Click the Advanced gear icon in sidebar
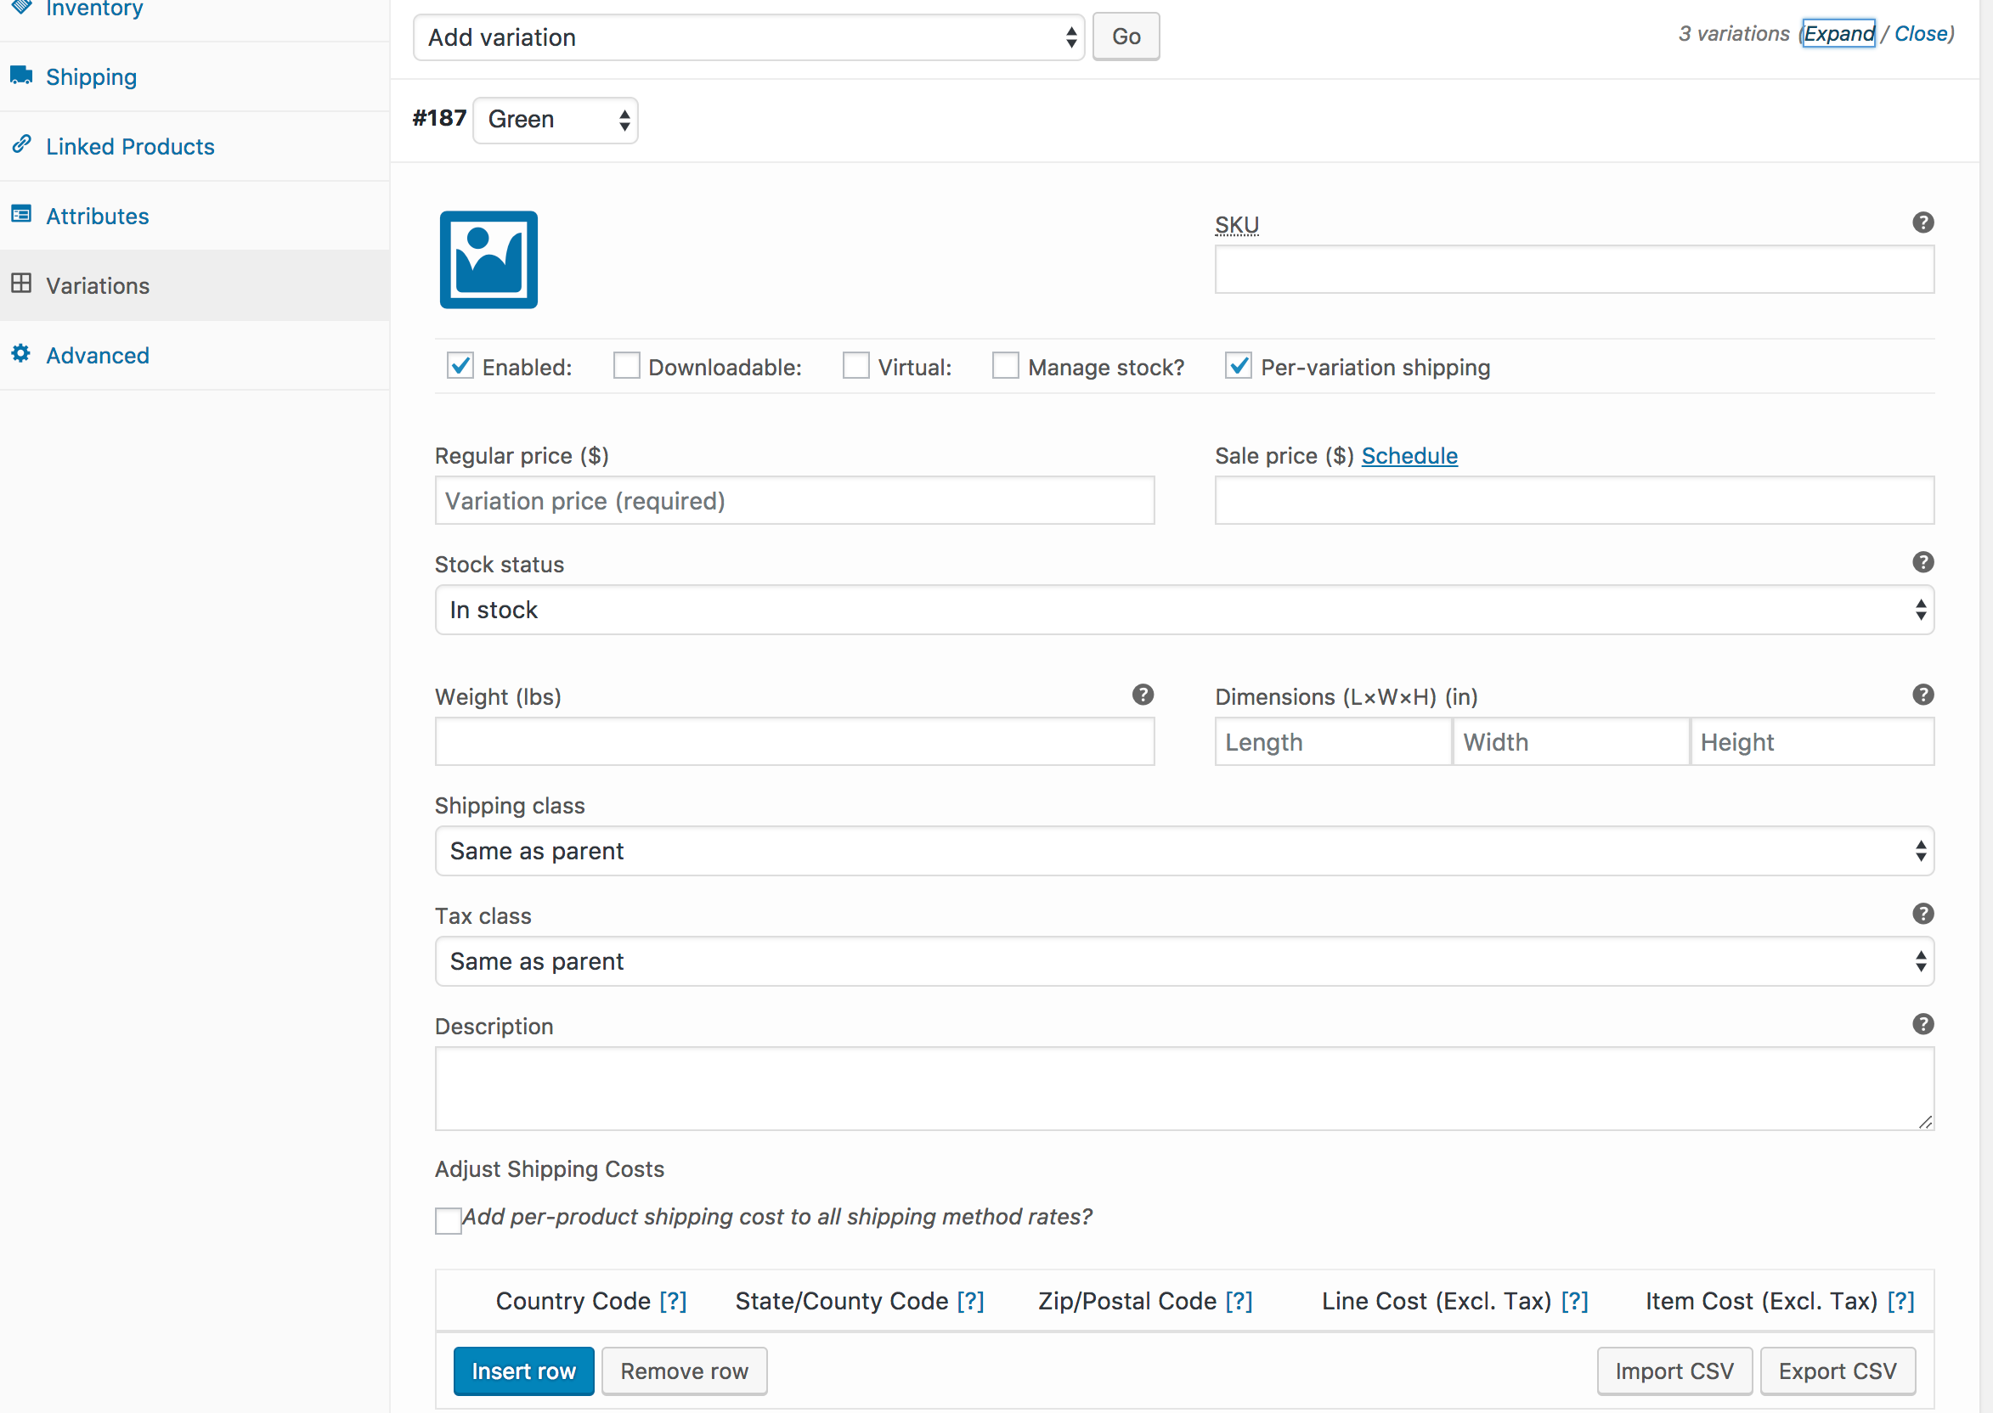1993x1413 pixels. [22, 353]
